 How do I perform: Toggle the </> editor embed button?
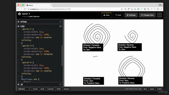[159, 15]
